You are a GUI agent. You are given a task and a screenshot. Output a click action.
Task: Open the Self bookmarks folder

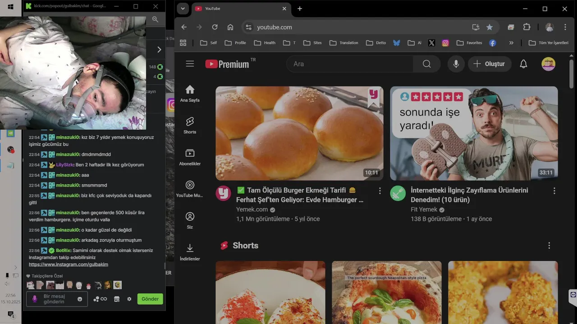click(208, 43)
